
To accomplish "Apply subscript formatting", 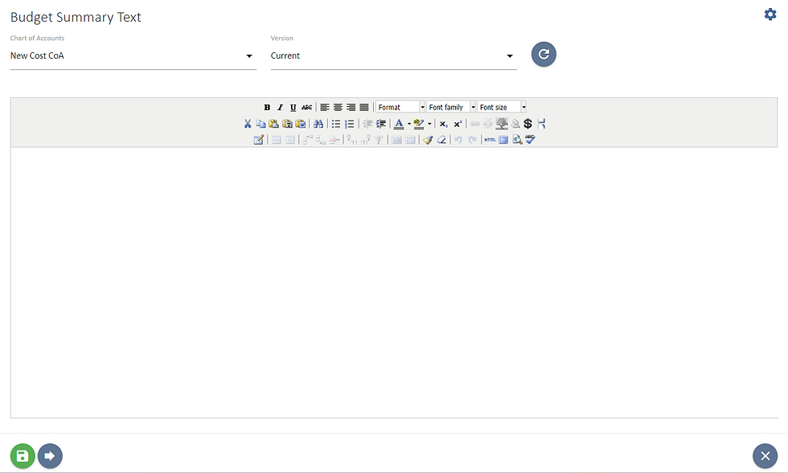I will pyautogui.click(x=443, y=124).
